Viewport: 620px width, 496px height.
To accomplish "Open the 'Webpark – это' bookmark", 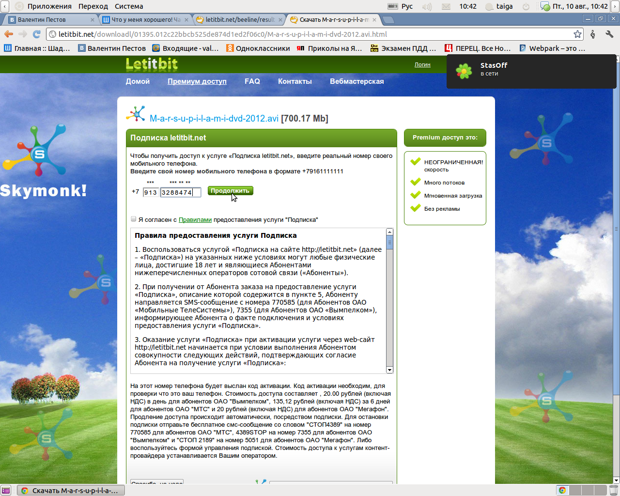I will pyautogui.click(x=552, y=48).
